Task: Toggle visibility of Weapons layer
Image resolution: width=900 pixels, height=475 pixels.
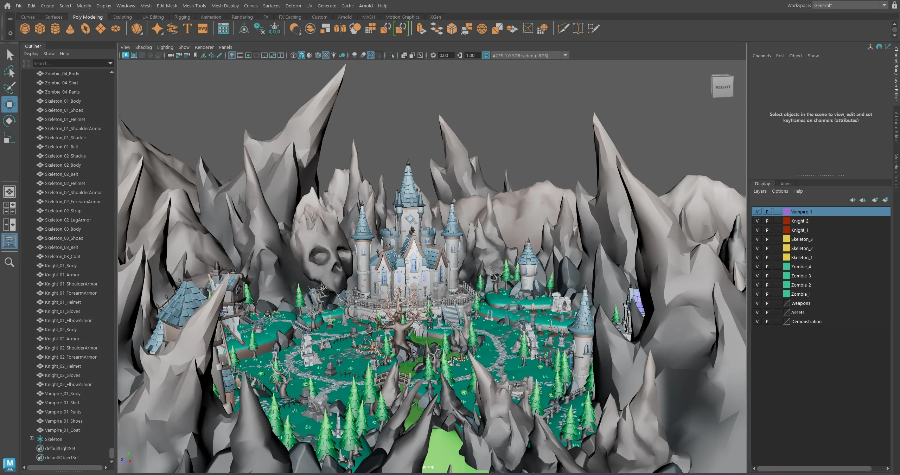Action: point(757,303)
